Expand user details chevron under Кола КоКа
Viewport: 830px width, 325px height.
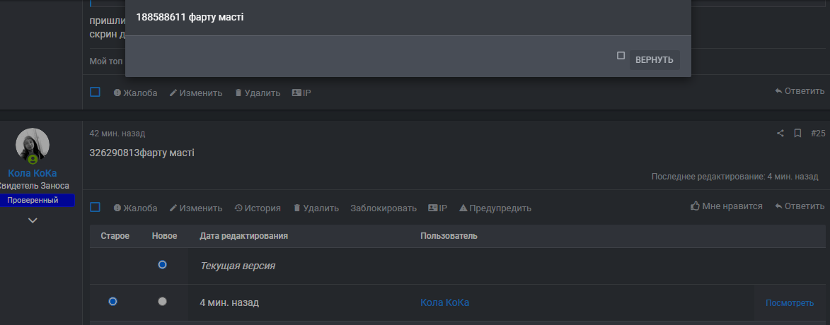[x=33, y=220]
